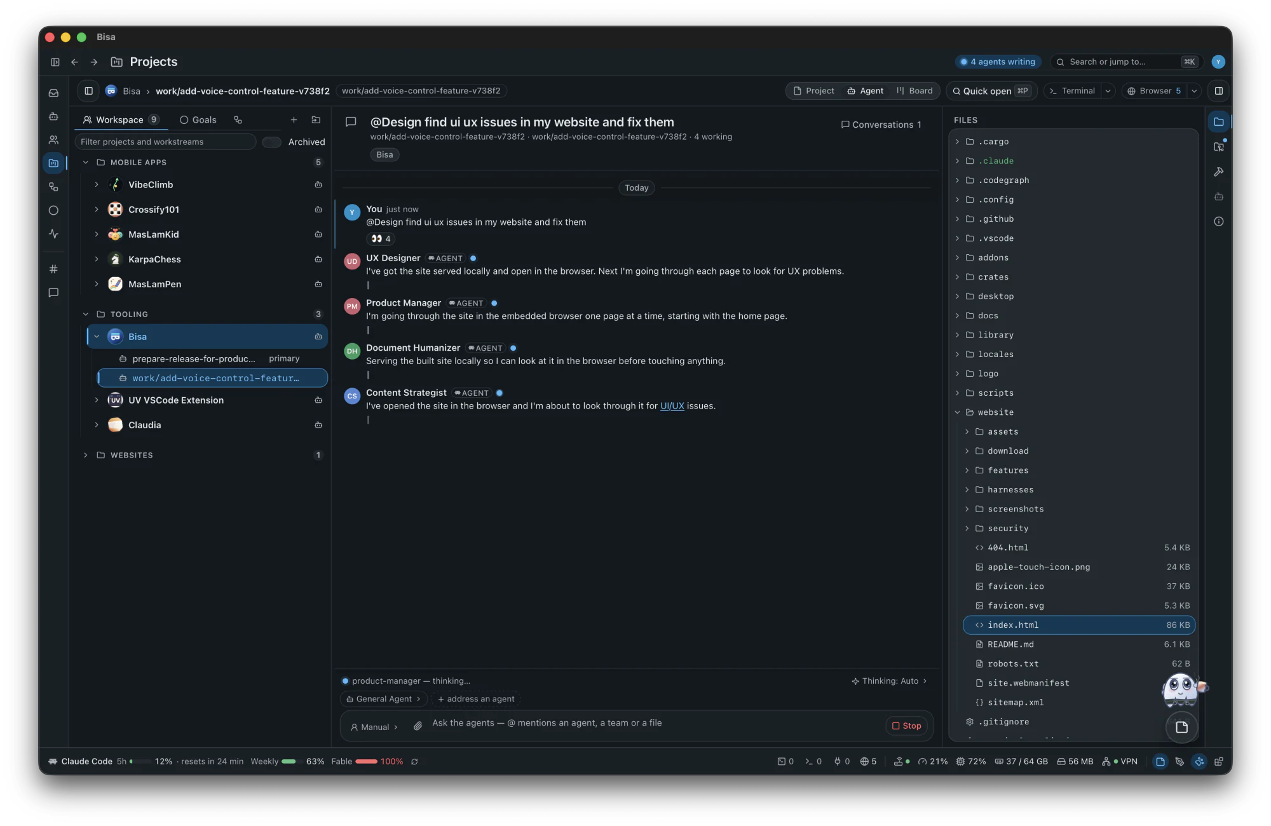
Task: Click the refresh usage icon in status bar
Action: tap(414, 761)
